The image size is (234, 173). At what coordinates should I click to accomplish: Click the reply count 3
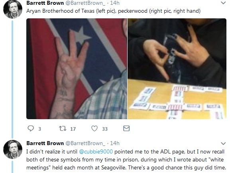39,129
